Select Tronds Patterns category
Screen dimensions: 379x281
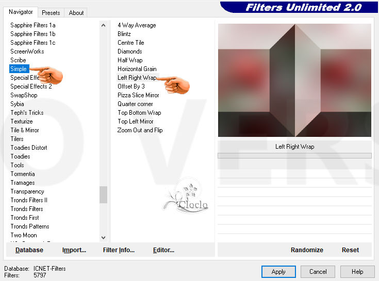(x=30, y=226)
